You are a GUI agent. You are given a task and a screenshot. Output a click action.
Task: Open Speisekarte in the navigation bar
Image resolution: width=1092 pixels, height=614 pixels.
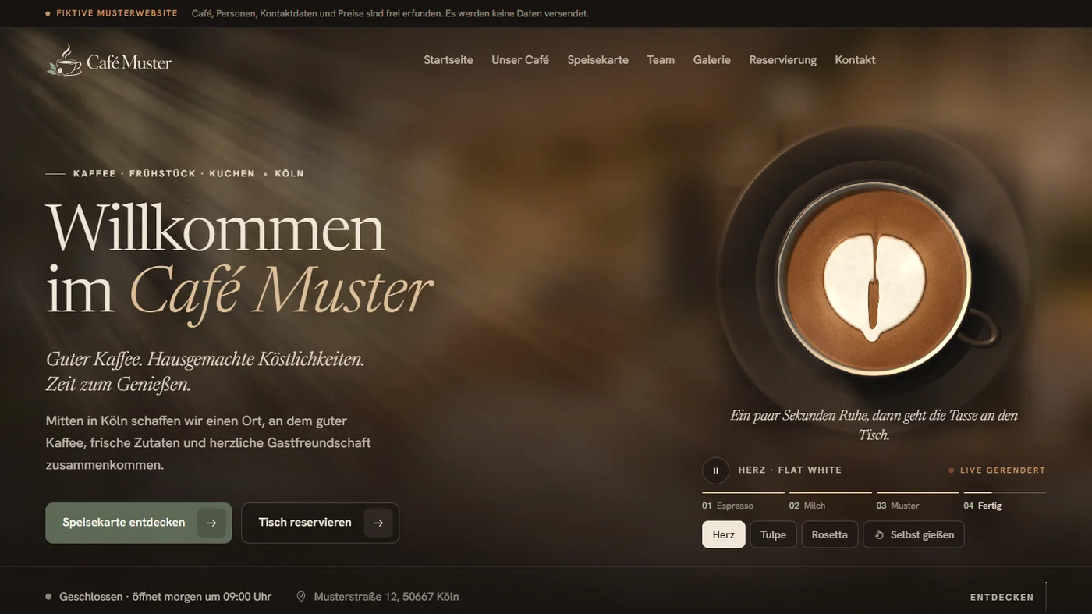(598, 60)
